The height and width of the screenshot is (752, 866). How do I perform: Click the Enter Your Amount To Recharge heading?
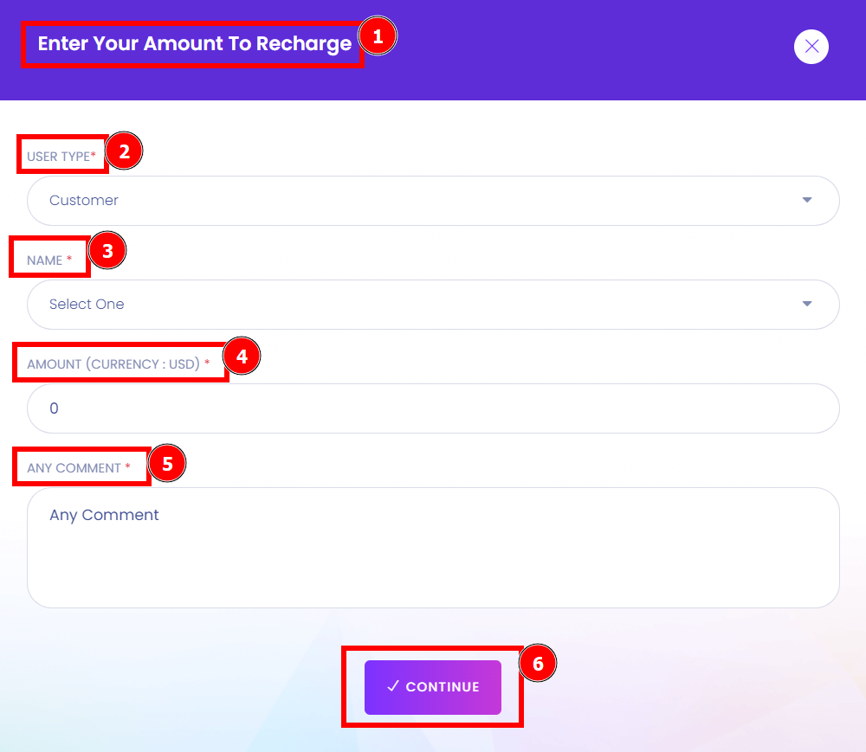(x=194, y=43)
